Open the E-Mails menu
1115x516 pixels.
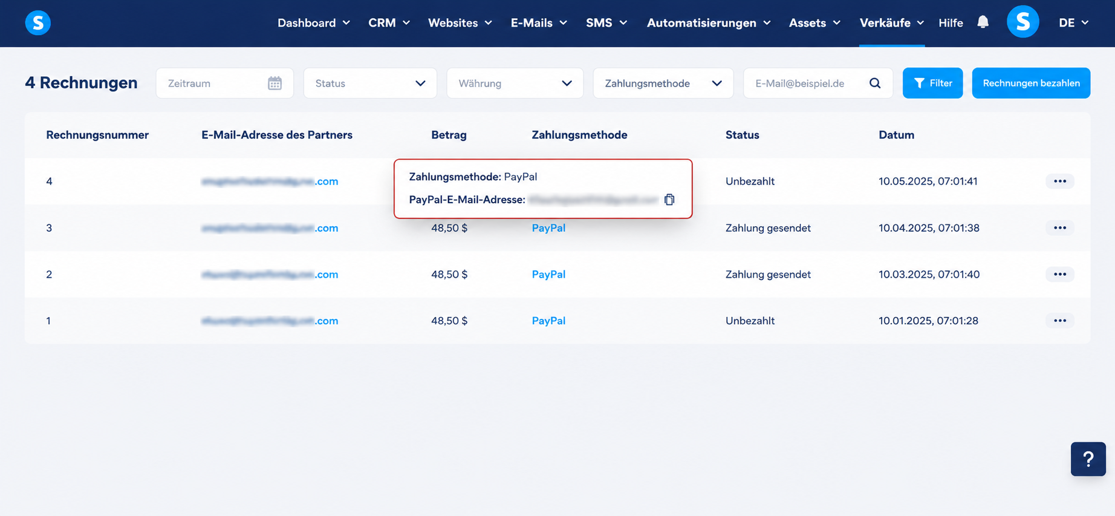(539, 22)
